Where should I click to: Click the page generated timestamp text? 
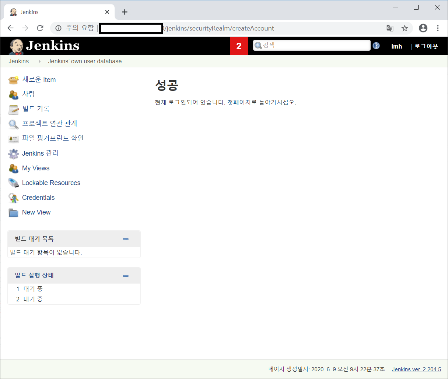(326, 369)
